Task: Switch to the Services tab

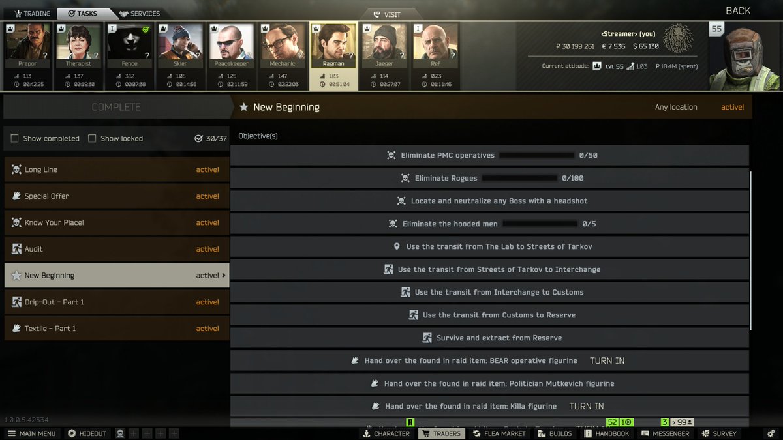Action: (139, 13)
